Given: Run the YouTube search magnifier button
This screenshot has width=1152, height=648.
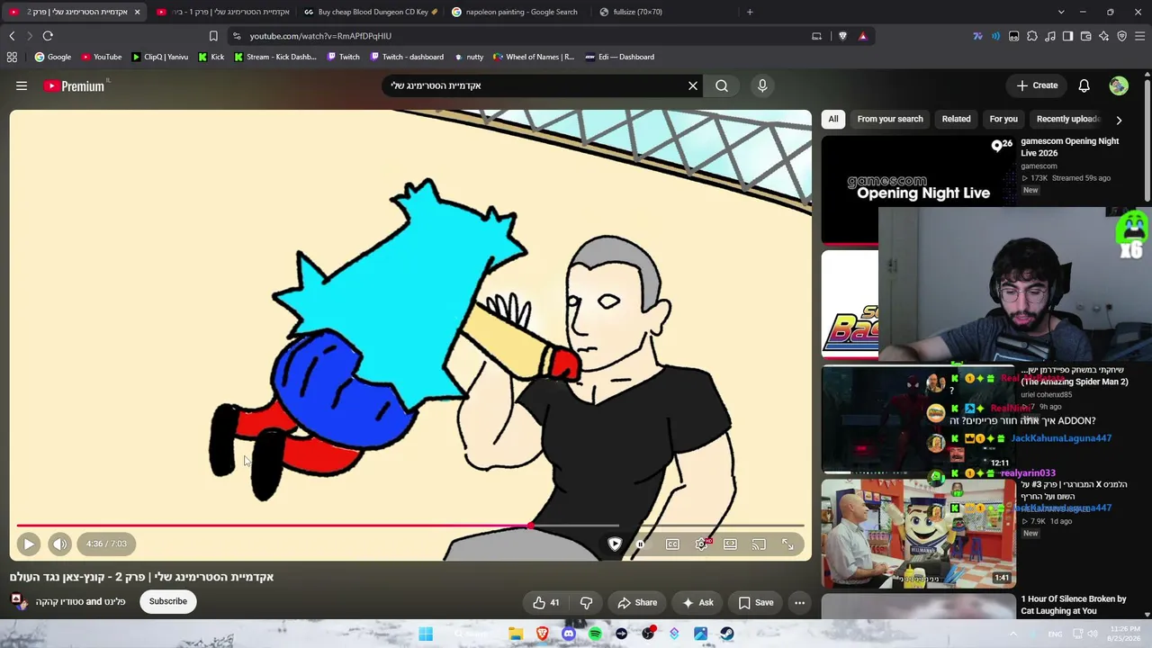Looking at the screenshot, I should coord(722,85).
